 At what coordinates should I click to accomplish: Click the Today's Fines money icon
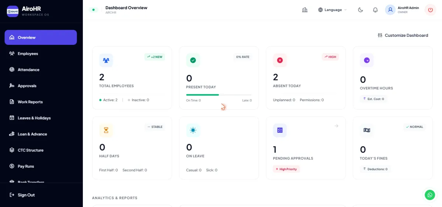click(x=367, y=130)
